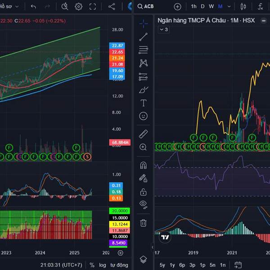
Task: Open the emoji icons tool
Action: 143,116
